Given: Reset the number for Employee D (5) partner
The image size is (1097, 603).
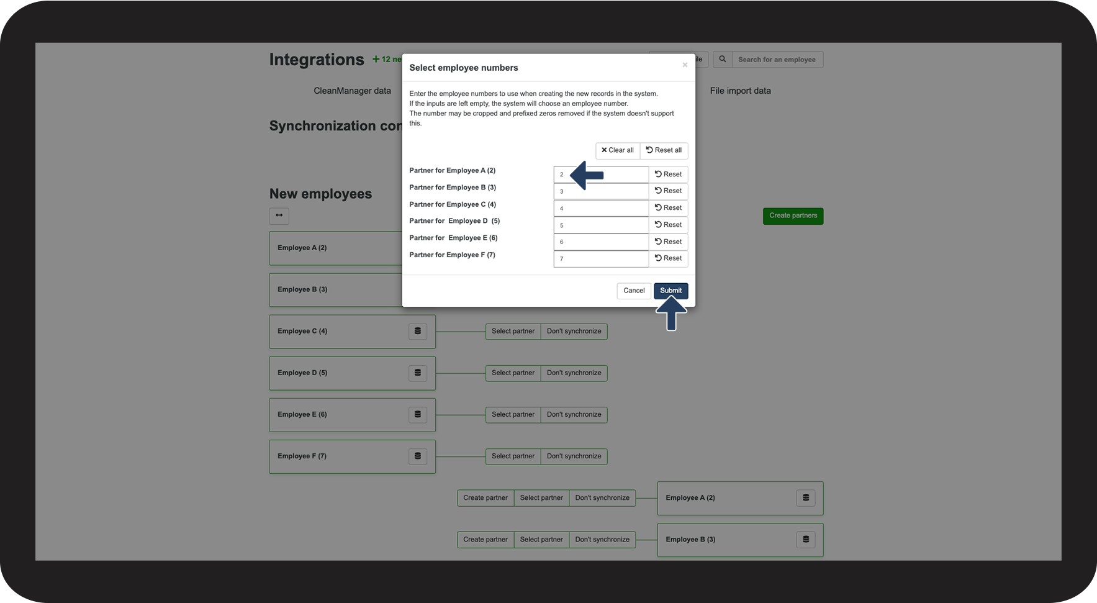Looking at the screenshot, I should [668, 225].
